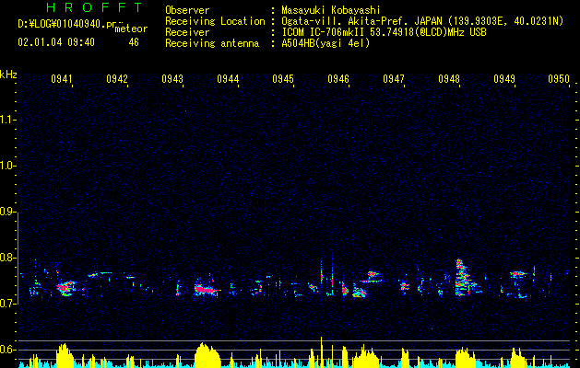Click the 0946 time marker
The height and width of the screenshot is (368, 580).
pos(338,79)
